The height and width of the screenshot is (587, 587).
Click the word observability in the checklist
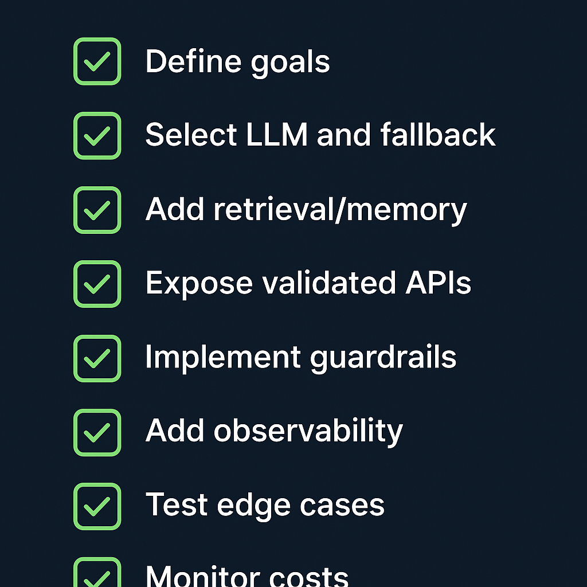point(308,432)
